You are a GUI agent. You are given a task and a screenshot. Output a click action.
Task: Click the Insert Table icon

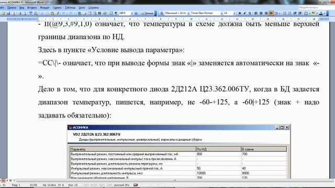tap(90, 13)
